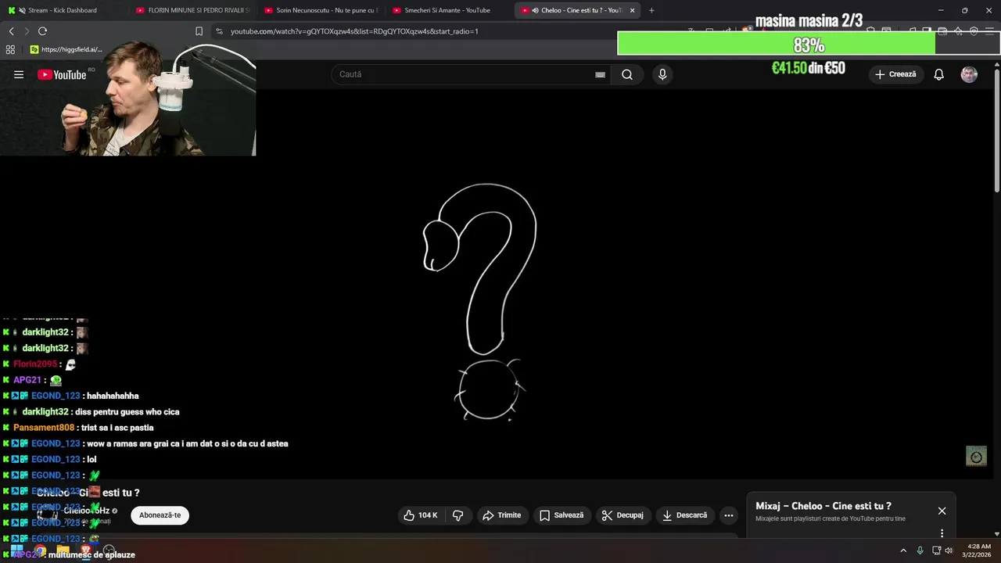Open the system tray volume icon
This screenshot has width=1001, height=563.
pyautogui.click(x=949, y=550)
